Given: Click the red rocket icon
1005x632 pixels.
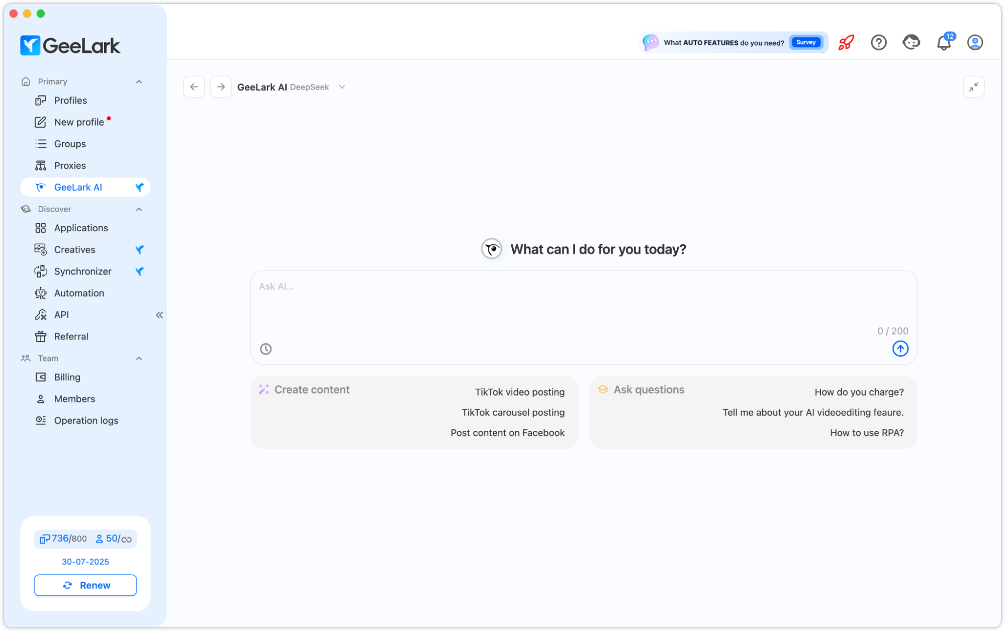Looking at the screenshot, I should [x=846, y=42].
